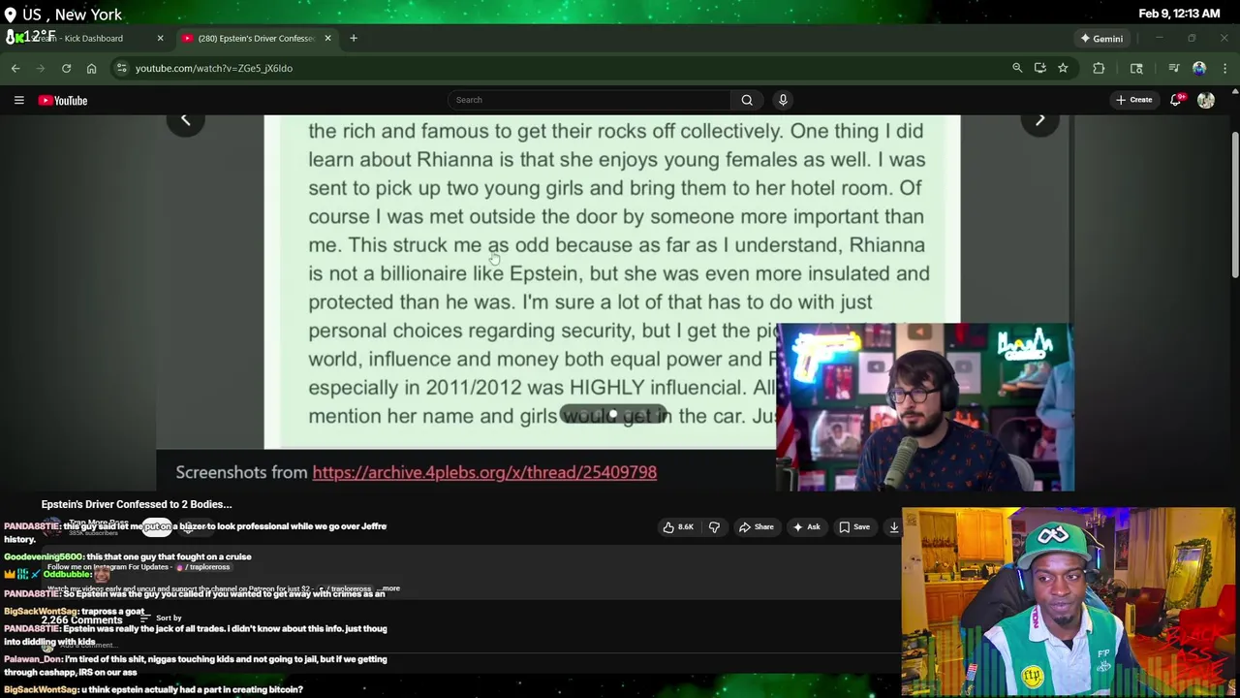The image size is (1240, 698).
Task: Open the Chrome extensions puzzle icon
Action: (x=1099, y=68)
